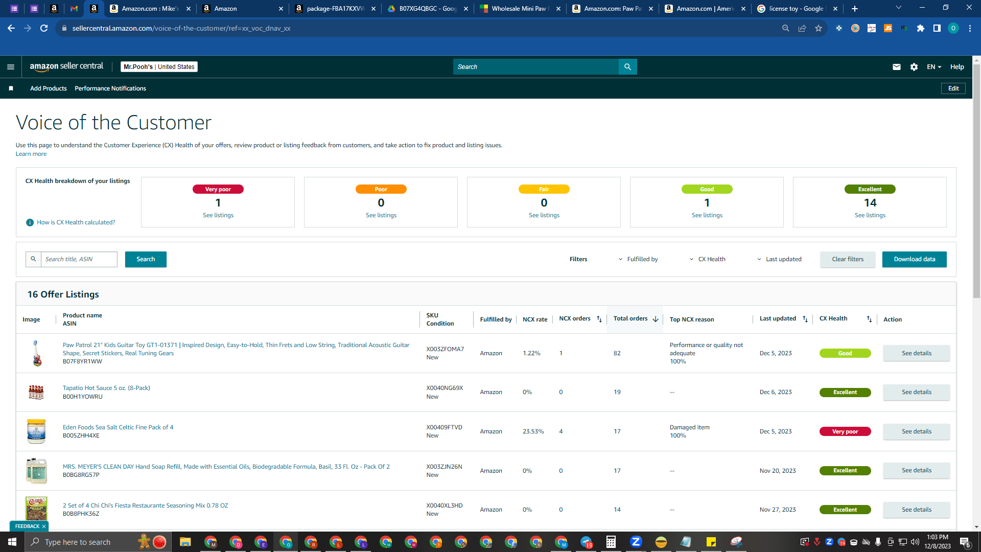The height and width of the screenshot is (552, 981).
Task: See listings under Excellent
Action: pos(870,215)
